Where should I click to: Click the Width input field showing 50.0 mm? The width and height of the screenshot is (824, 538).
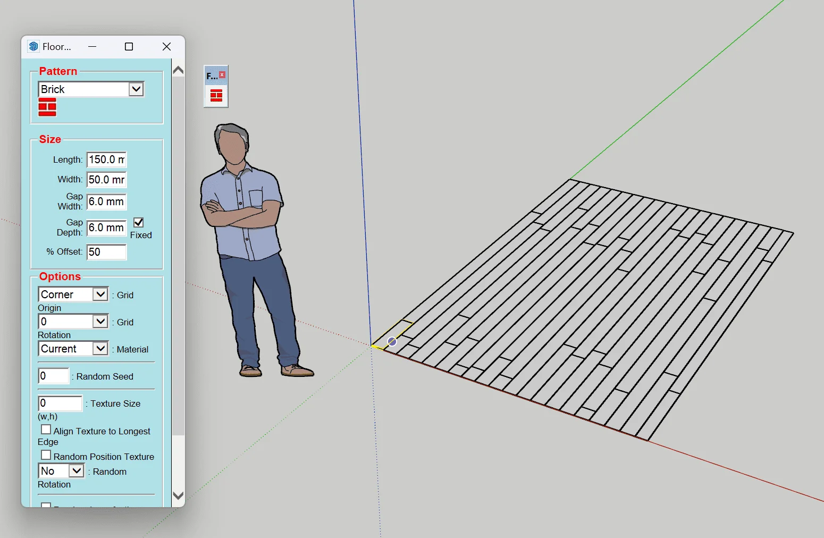pos(106,180)
